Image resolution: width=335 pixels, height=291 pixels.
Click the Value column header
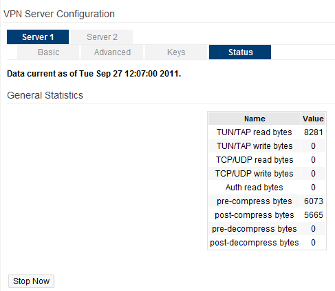click(313, 119)
